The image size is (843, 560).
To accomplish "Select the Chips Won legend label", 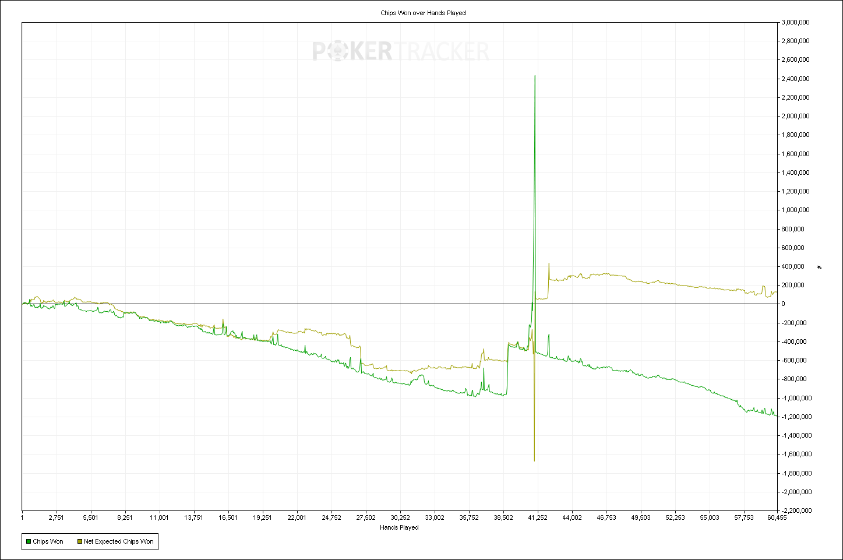I will click(48, 541).
